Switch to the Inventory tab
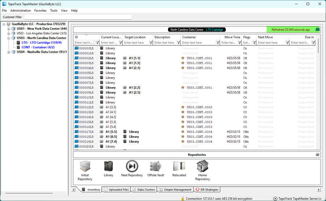 (91, 189)
